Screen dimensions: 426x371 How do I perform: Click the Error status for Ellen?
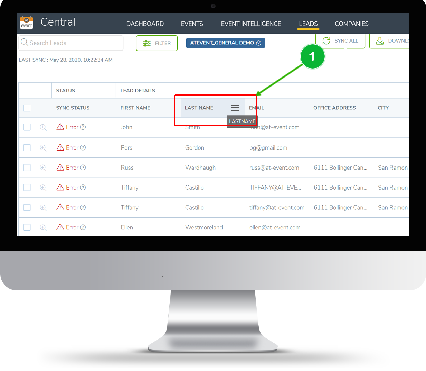click(x=72, y=227)
